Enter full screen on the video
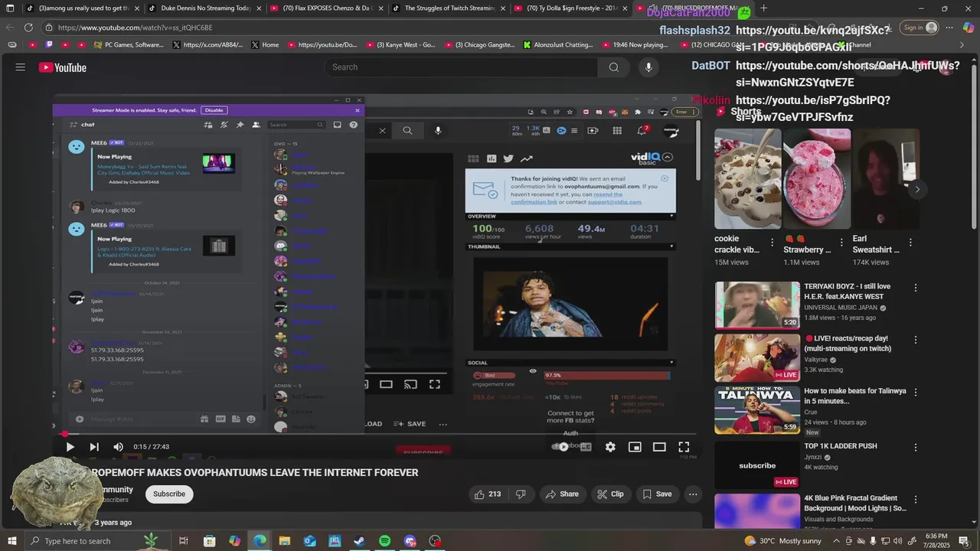980x551 pixels. coord(684,447)
